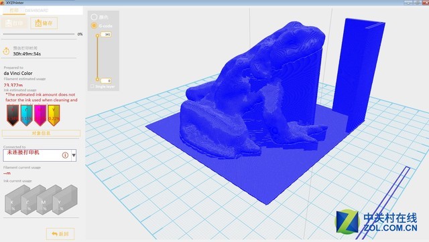Click the black K ink cartridge icon
The width and height of the screenshot is (429, 242).
click(x=13, y=115)
